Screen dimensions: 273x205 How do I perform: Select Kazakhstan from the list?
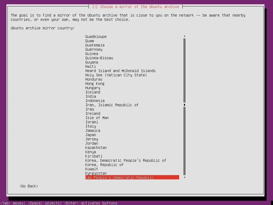tap(96, 148)
